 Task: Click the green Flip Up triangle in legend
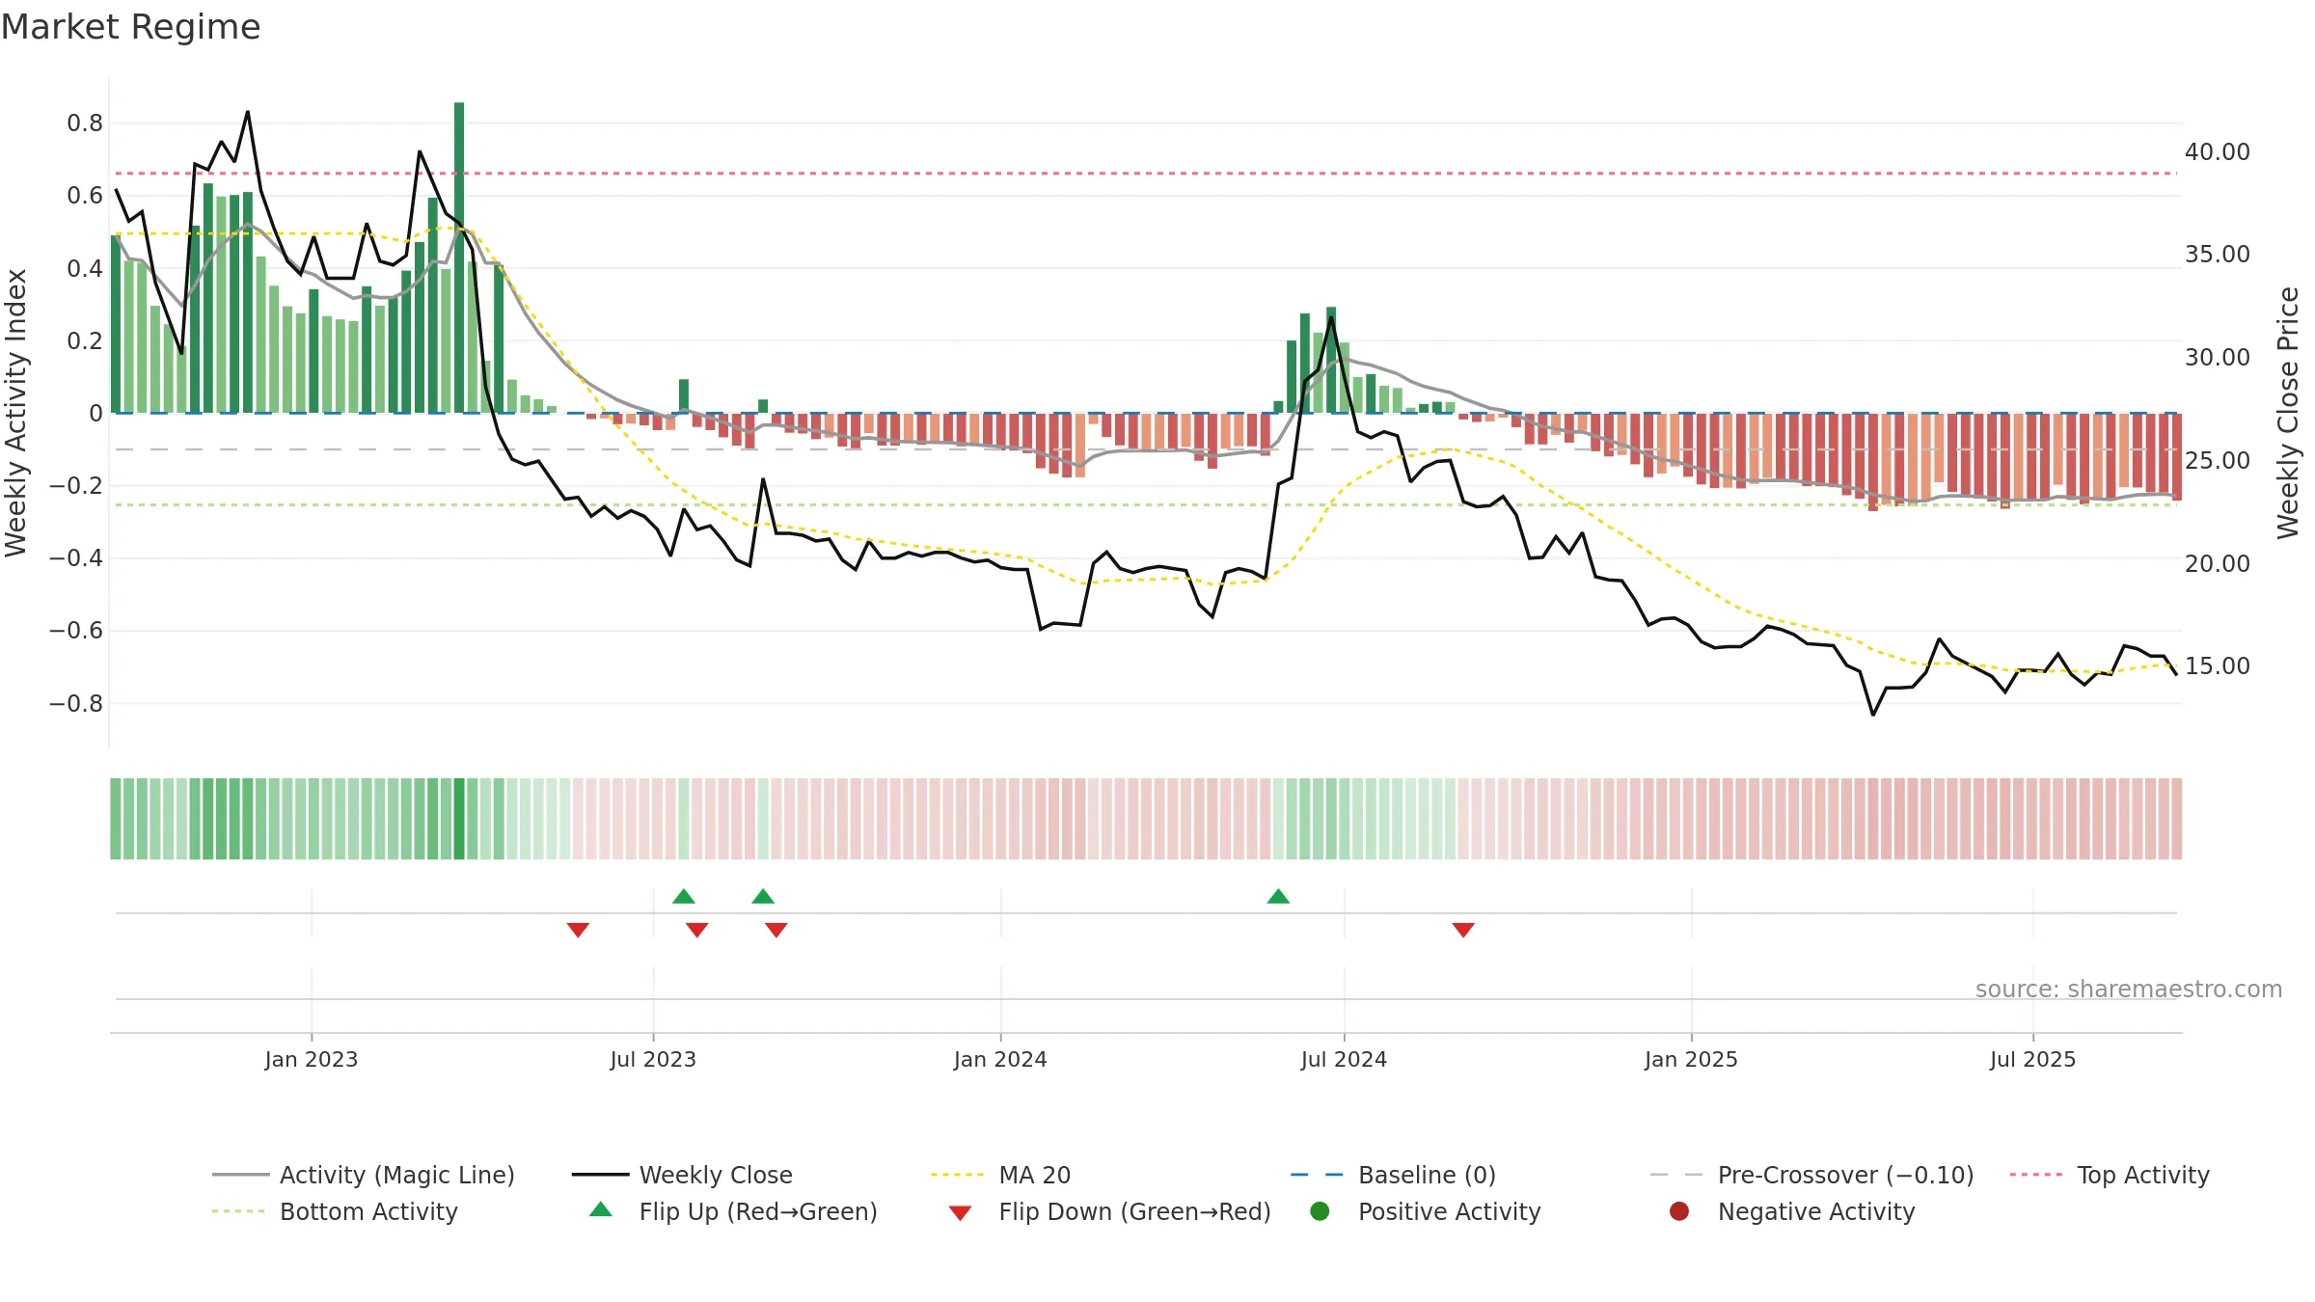[601, 1209]
